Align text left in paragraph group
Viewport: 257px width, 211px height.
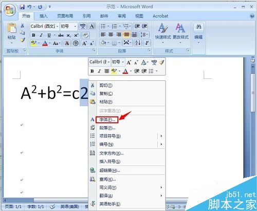(103, 35)
